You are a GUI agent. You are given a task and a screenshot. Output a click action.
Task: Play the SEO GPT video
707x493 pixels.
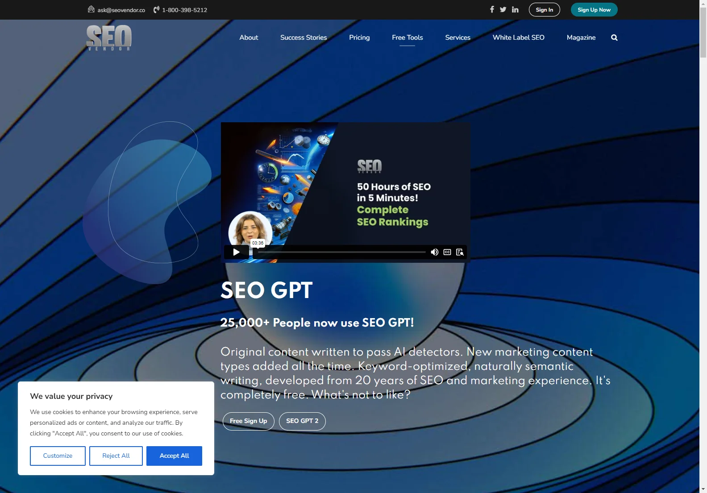click(237, 252)
